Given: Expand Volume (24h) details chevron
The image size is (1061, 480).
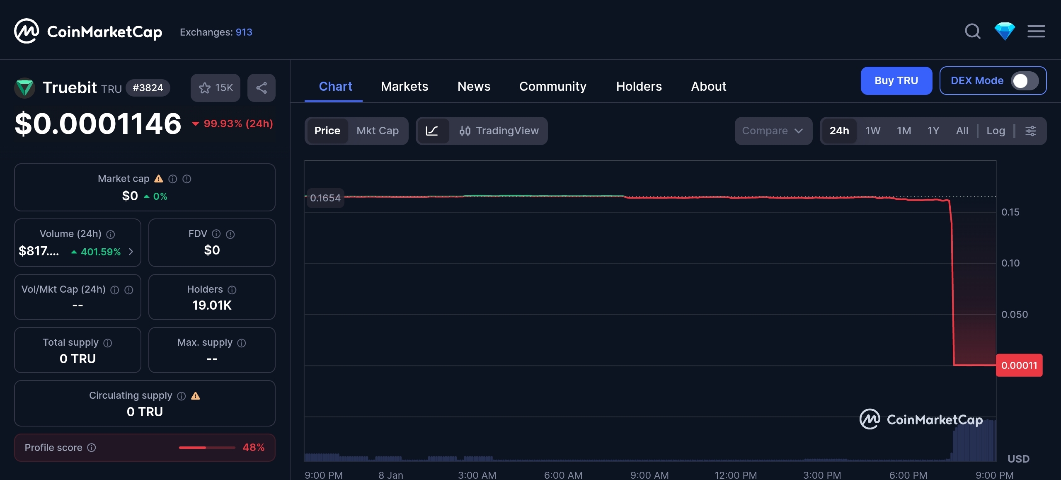Looking at the screenshot, I should (x=131, y=252).
